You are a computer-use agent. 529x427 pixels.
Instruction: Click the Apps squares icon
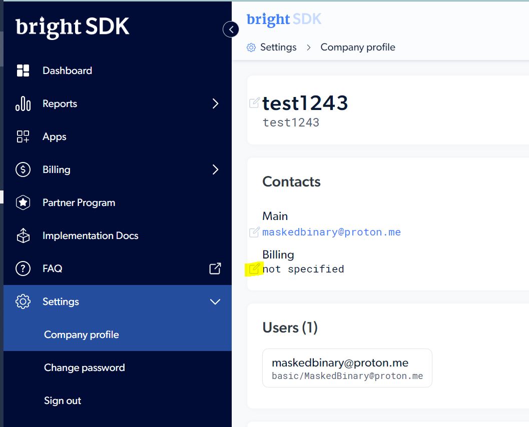coord(23,136)
